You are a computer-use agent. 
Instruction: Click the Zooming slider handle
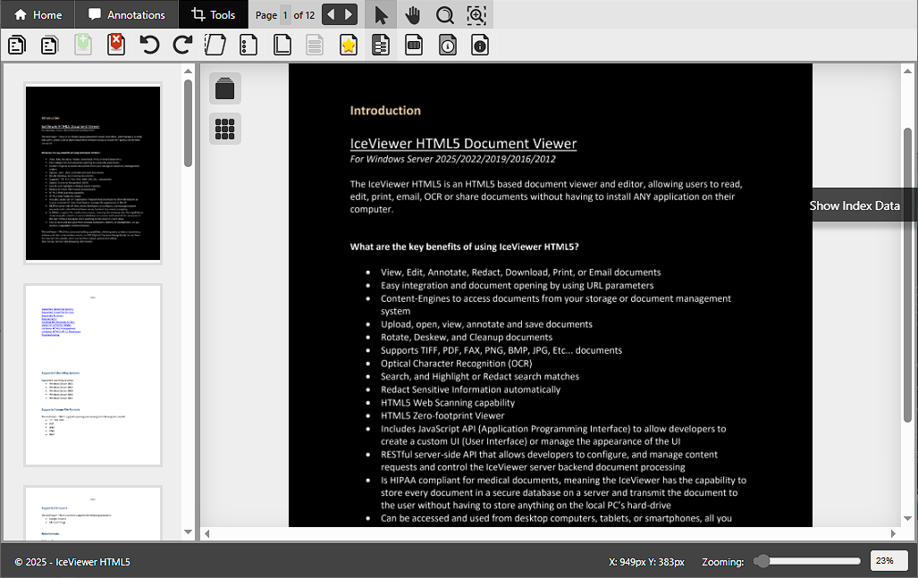761,561
